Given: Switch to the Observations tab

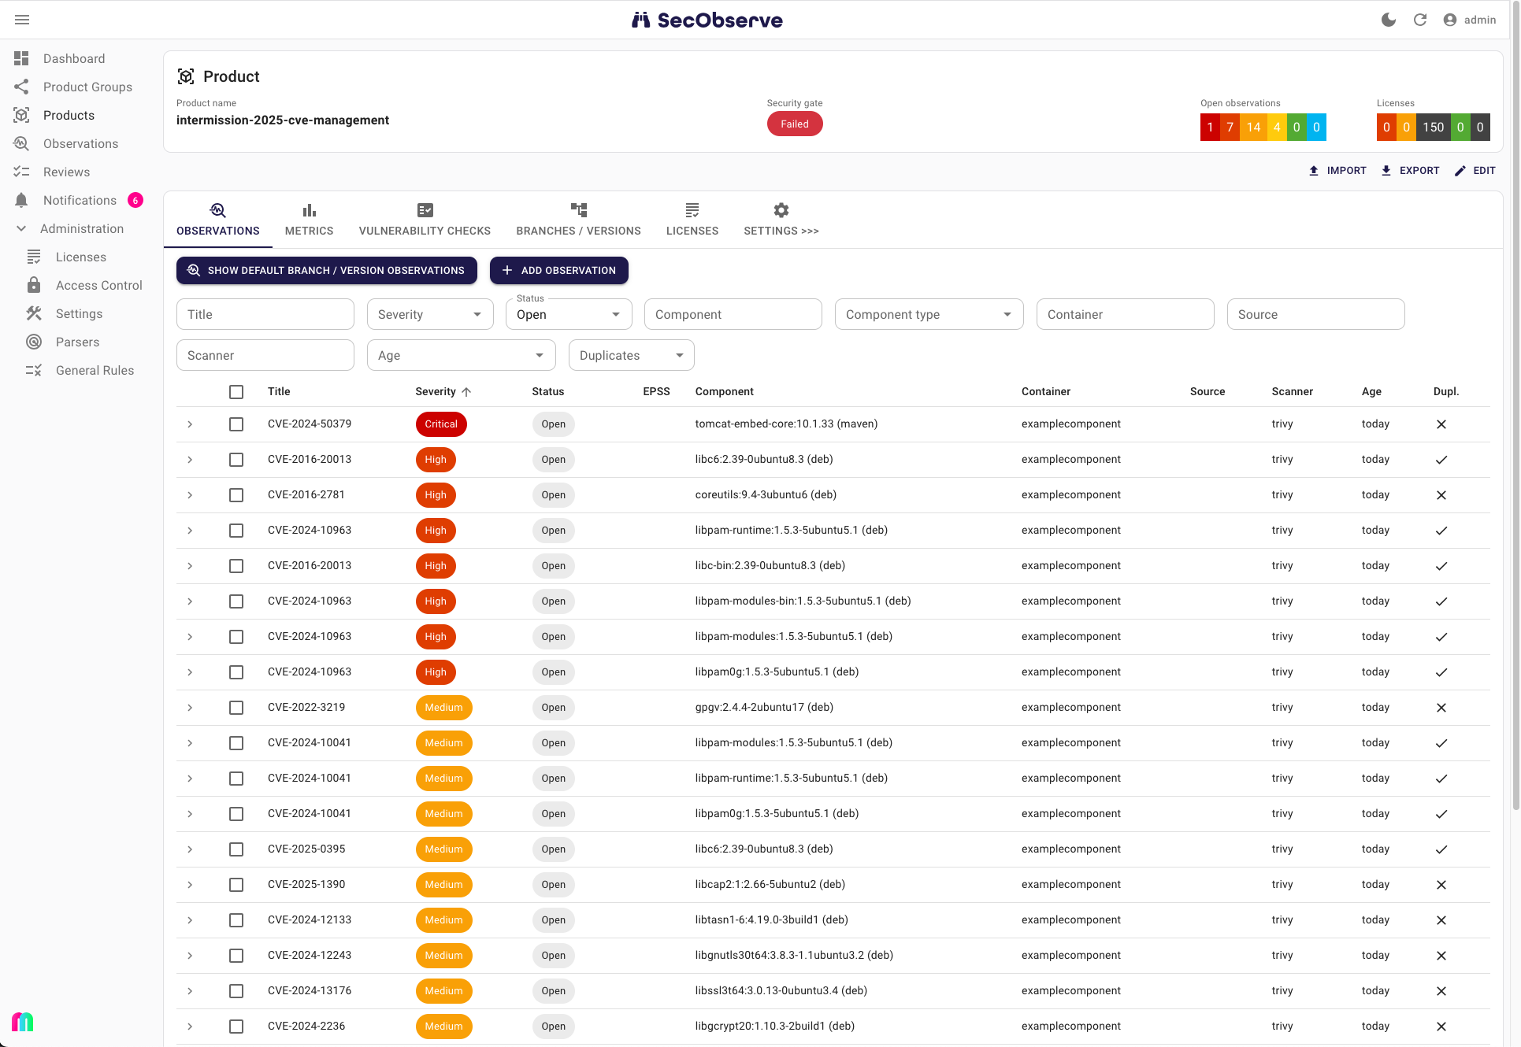Looking at the screenshot, I should click(217, 220).
